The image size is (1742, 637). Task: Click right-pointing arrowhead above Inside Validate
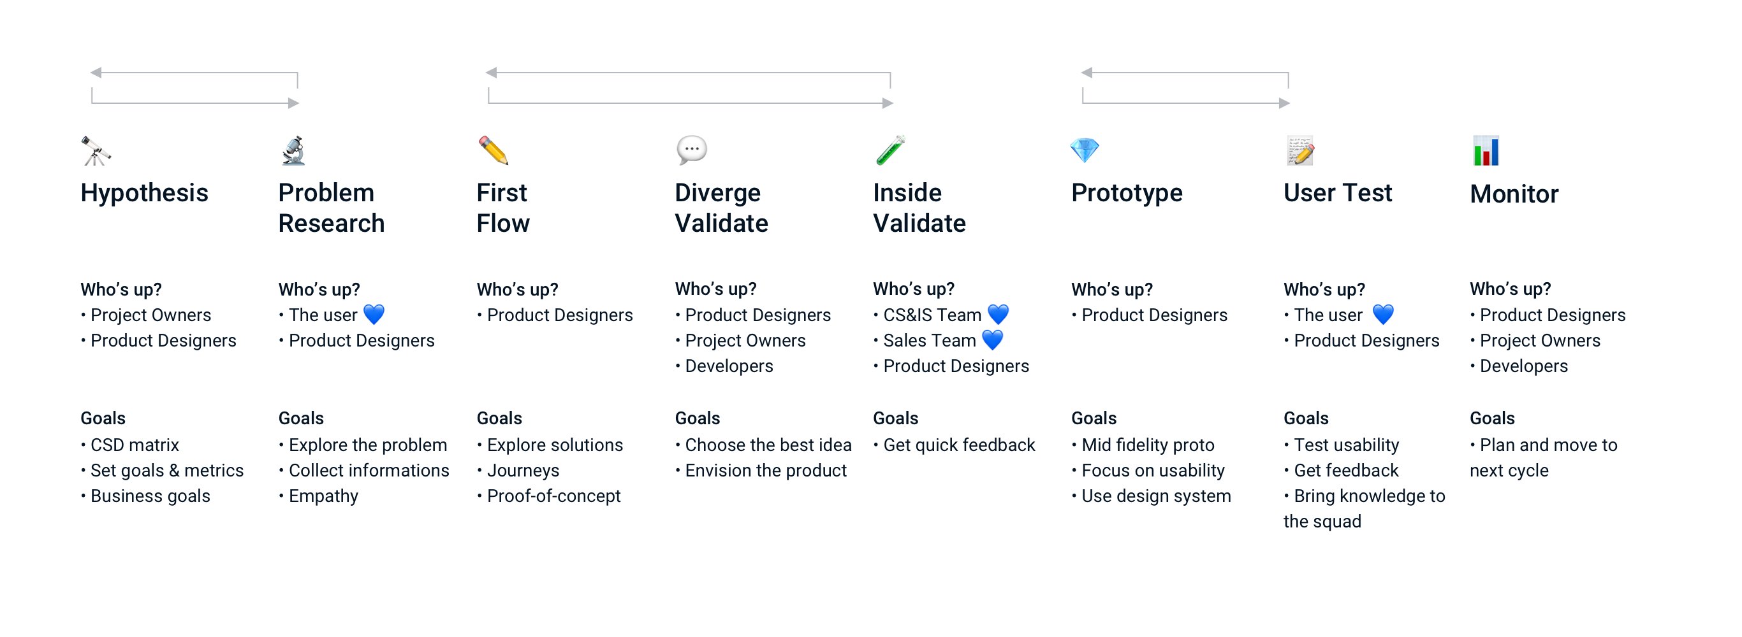pos(888,103)
